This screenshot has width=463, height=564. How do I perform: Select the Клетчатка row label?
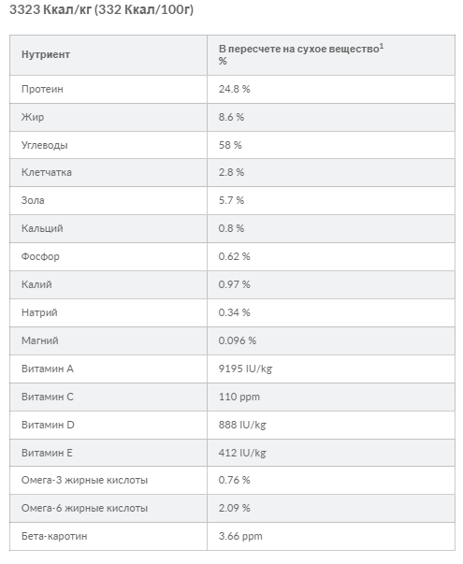coord(47,172)
